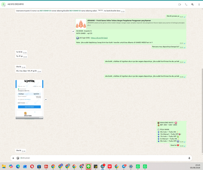Viewport: 203px width, 170px height.
Task: Open the three-dot chat menu
Action: (199, 4)
